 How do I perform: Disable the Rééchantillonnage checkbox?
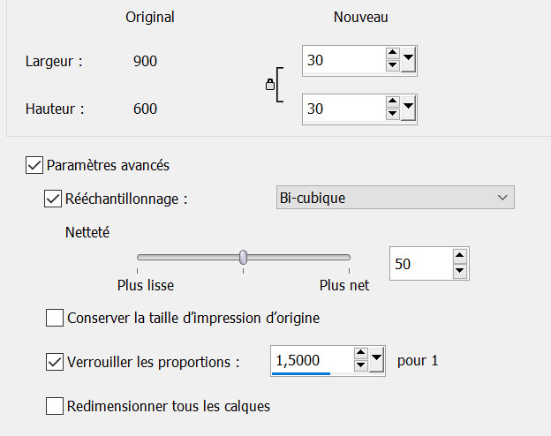(53, 198)
